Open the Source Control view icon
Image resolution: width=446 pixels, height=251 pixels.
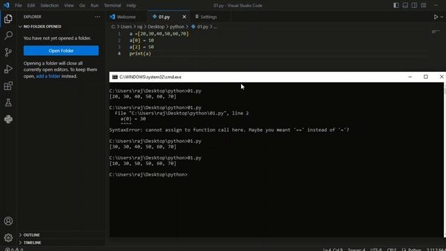8,52
